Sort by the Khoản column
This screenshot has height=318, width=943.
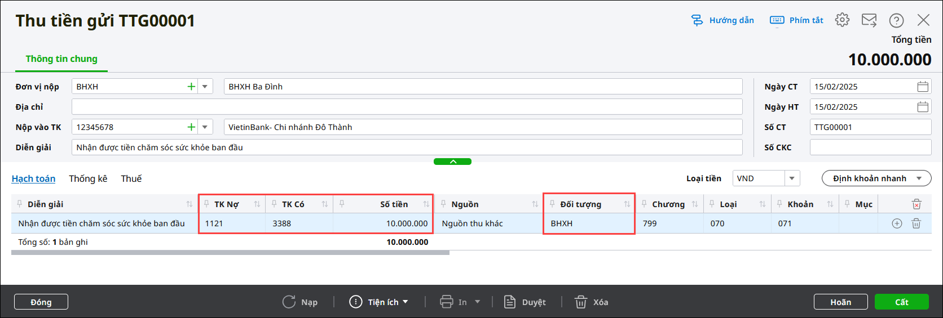click(830, 204)
